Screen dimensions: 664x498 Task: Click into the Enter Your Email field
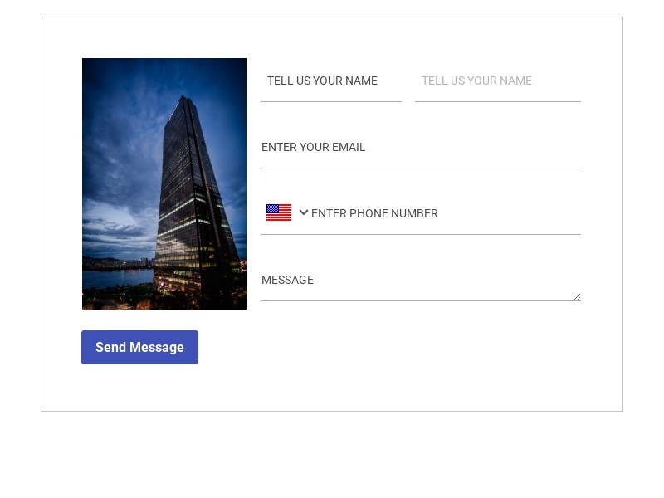click(x=420, y=148)
